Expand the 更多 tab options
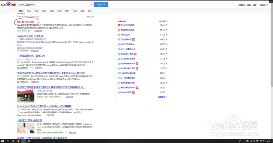The image size is (273, 143). coord(90,11)
